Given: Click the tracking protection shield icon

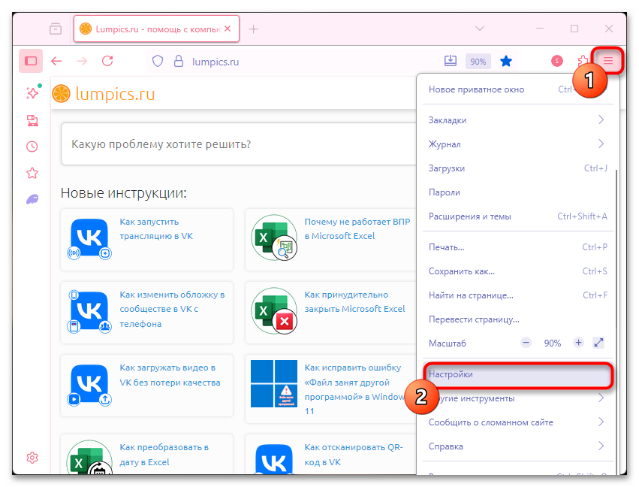Looking at the screenshot, I should 158,61.
